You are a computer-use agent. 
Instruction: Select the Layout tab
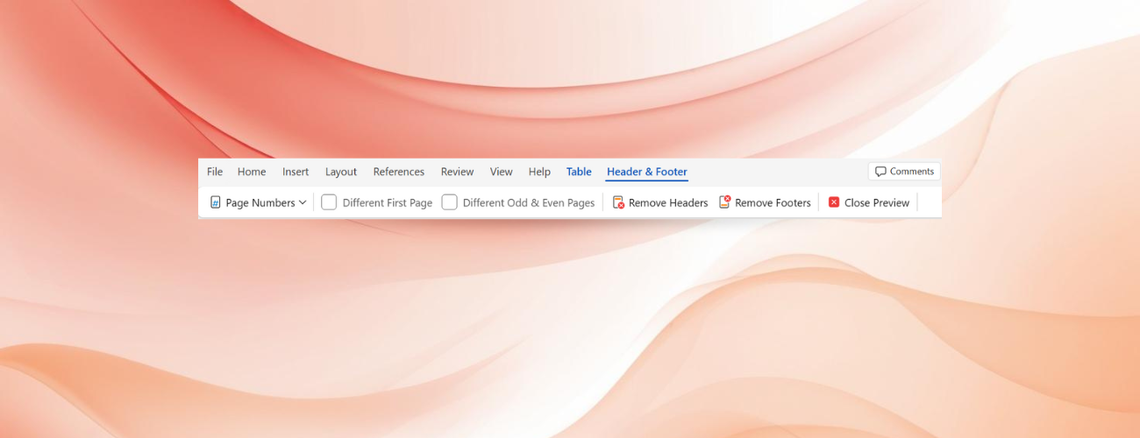341,172
